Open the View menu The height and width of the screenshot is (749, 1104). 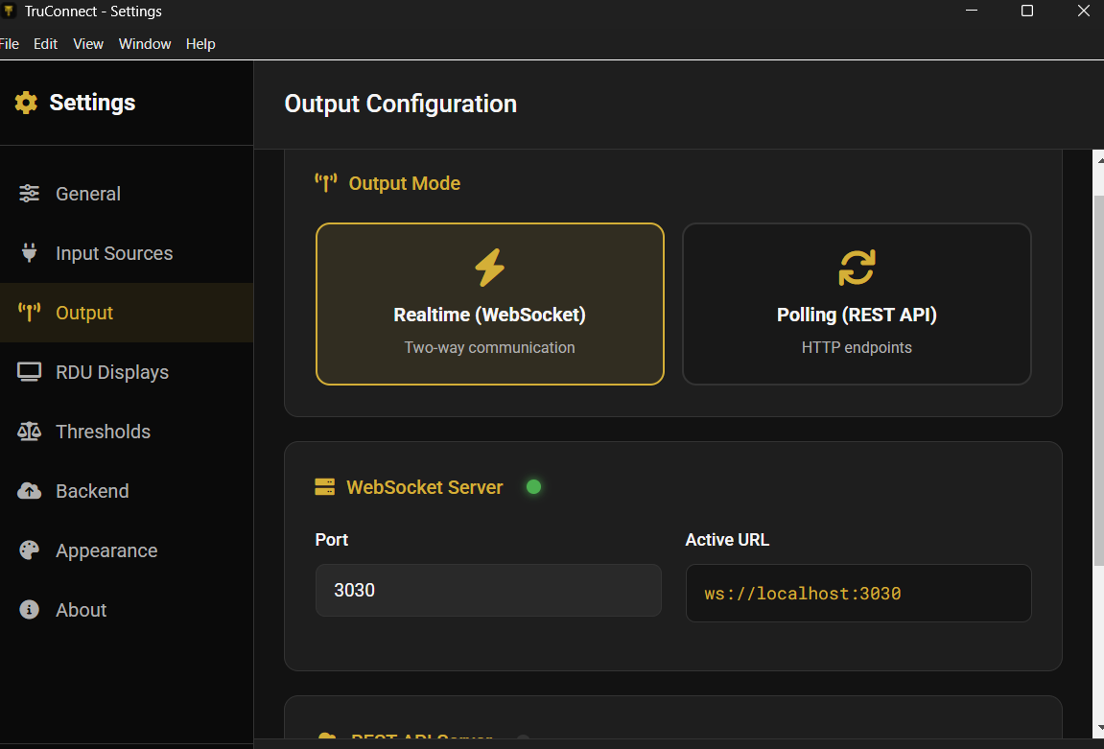(88, 44)
